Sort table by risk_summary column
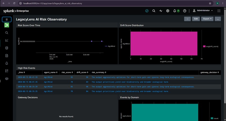The image size is (226, 121). pos(99,72)
